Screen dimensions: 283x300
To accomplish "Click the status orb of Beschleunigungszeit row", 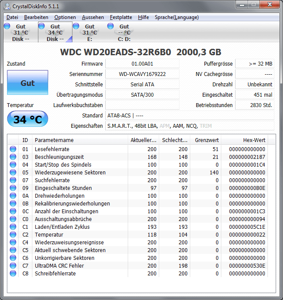I will click(13, 157).
